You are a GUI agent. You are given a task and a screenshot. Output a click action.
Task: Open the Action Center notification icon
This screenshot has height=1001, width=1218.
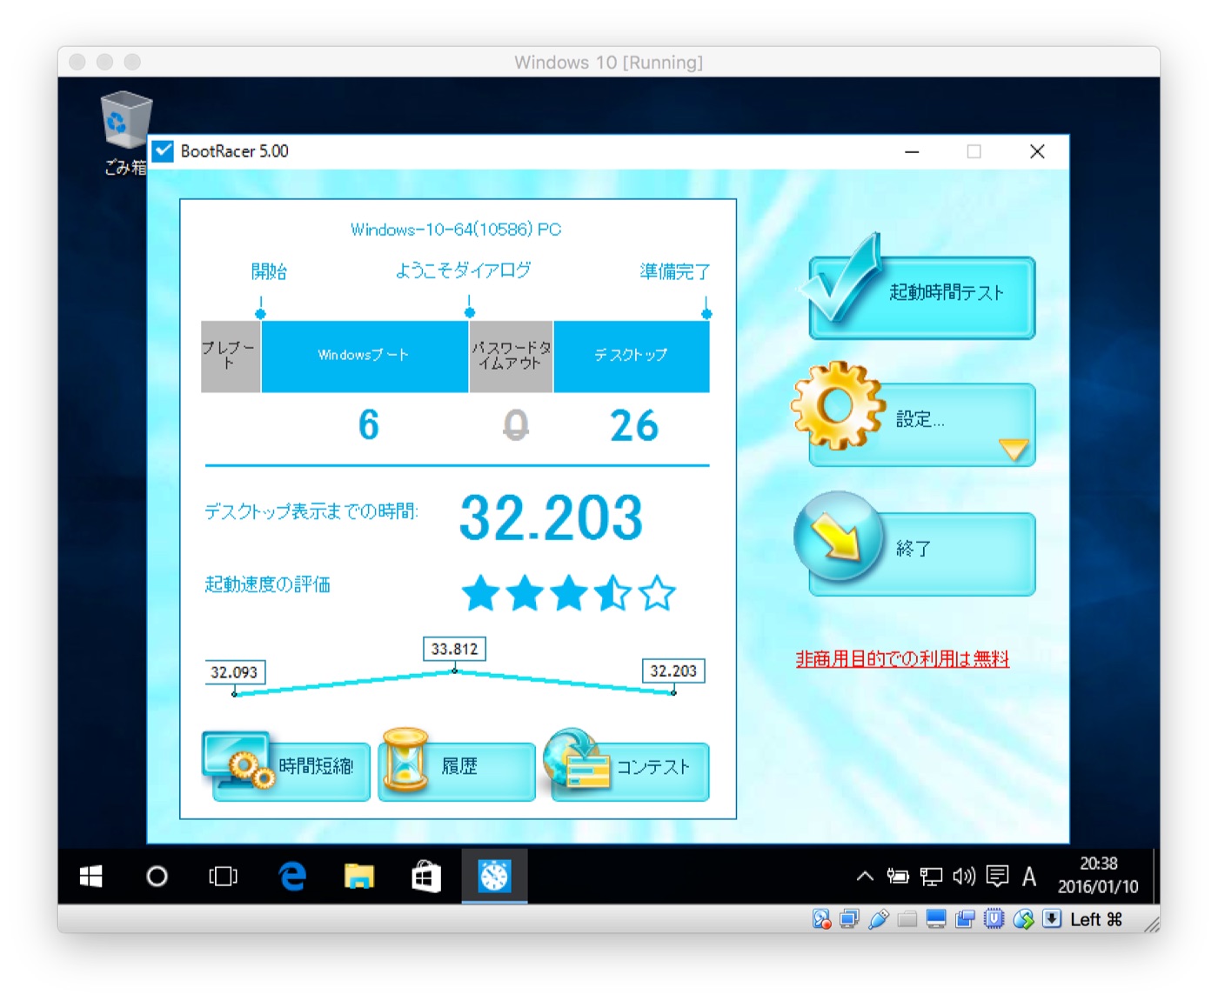pyautogui.click(x=997, y=876)
